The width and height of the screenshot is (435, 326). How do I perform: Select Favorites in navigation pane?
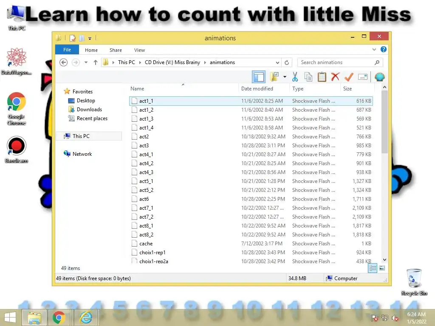pyautogui.click(x=82, y=92)
